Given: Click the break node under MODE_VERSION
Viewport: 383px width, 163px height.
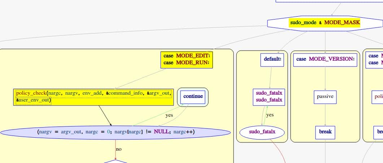Looking at the screenshot, I should tap(325, 132).
